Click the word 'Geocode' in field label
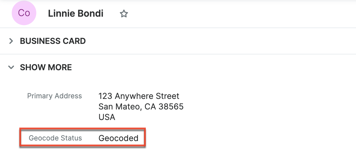Image resolution: width=356 pixels, height=151 pixels. [43, 138]
